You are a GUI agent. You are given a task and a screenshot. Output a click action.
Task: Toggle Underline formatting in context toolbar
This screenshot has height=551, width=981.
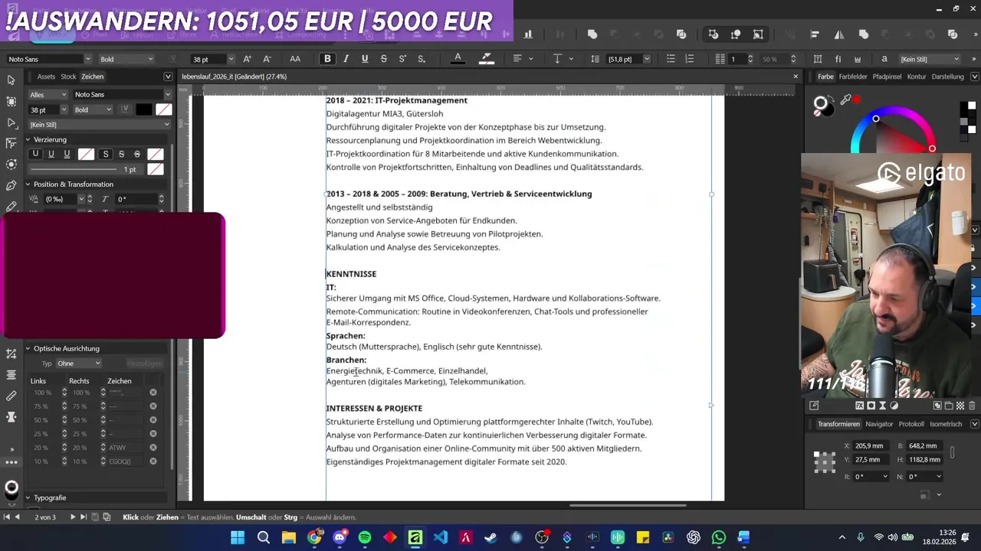coord(365,59)
